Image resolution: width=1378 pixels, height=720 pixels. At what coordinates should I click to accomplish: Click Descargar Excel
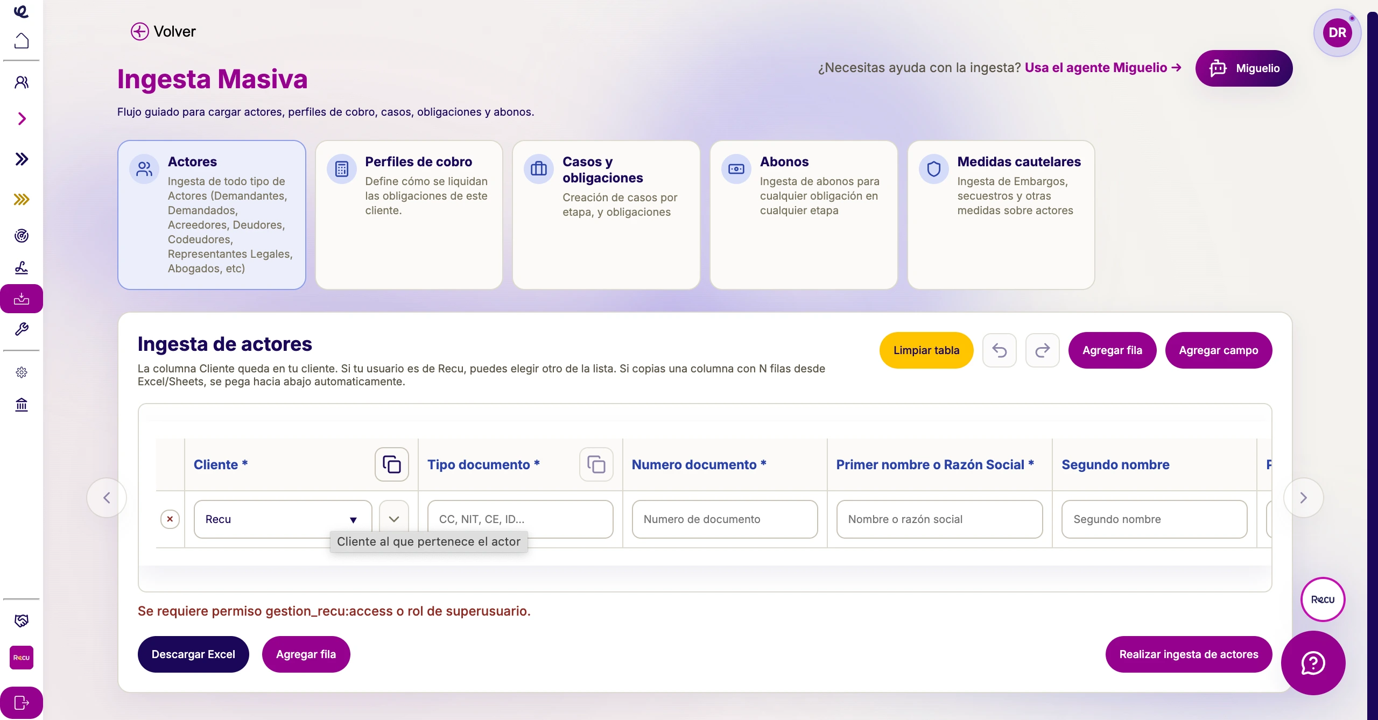coord(193,654)
